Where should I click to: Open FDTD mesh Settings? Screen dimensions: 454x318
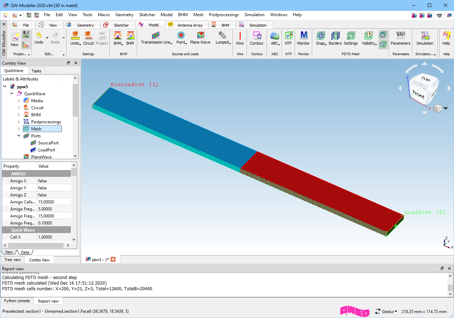click(x=350, y=39)
